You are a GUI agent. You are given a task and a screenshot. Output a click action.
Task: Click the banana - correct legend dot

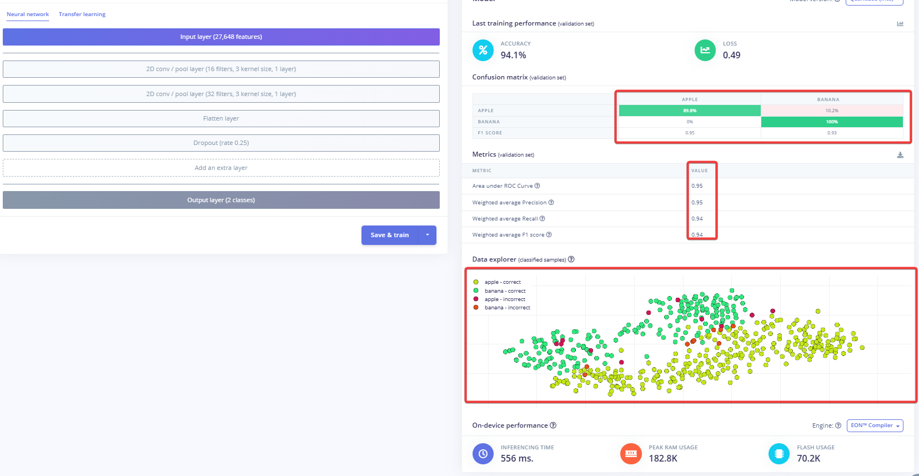476,290
